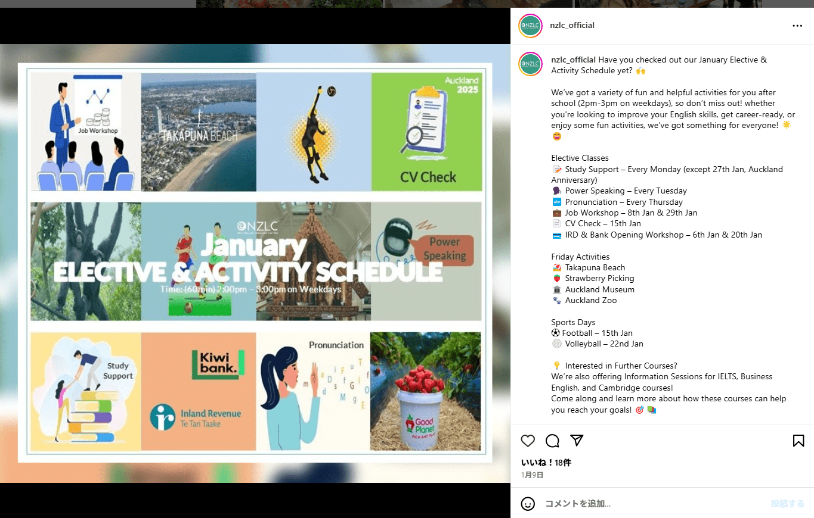This screenshot has width=814, height=518.
Task: Click the January 9 post date
Action: tap(532, 475)
